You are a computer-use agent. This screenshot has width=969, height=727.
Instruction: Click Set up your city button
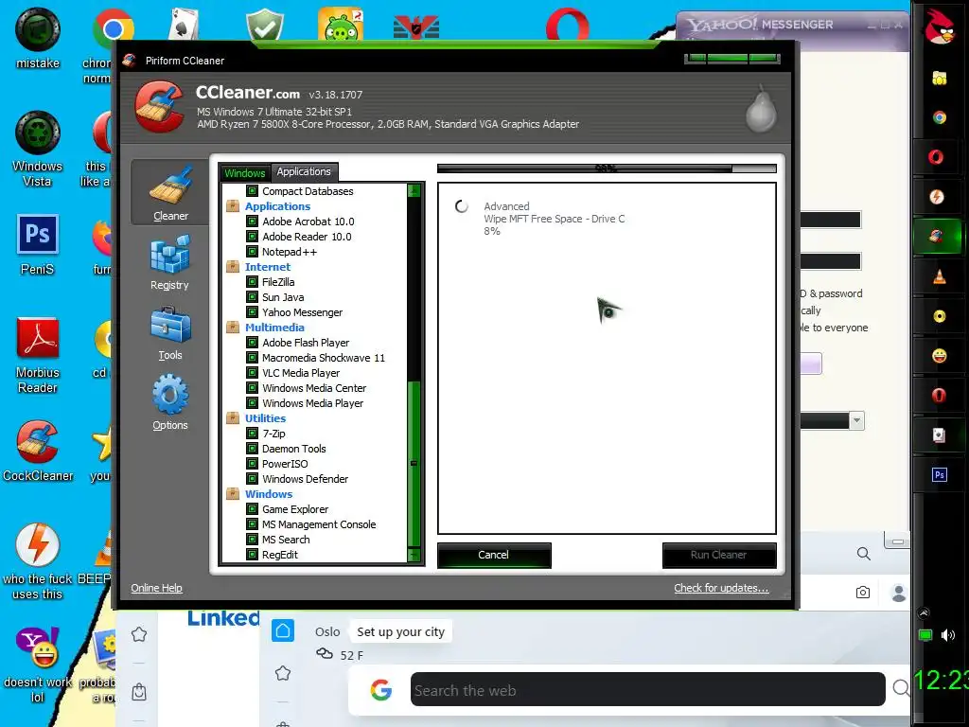tap(400, 631)
